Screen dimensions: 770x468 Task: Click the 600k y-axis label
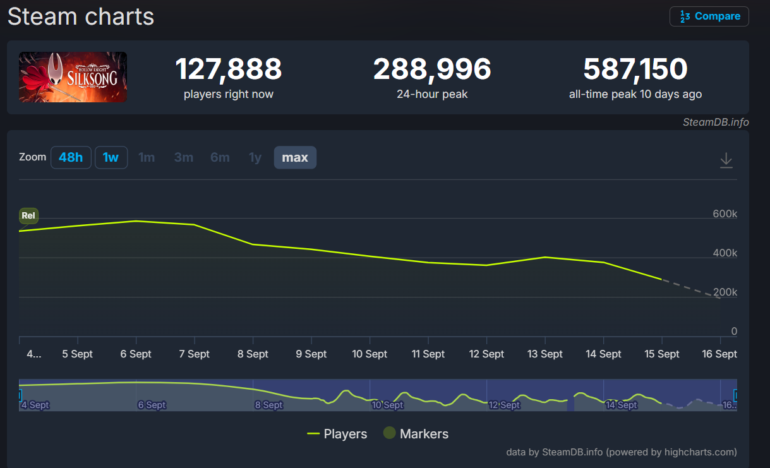(x=725, y=214)
